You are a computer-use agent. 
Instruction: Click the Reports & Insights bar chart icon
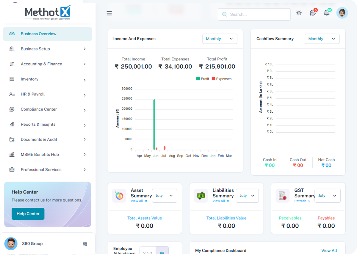[12, 124]
